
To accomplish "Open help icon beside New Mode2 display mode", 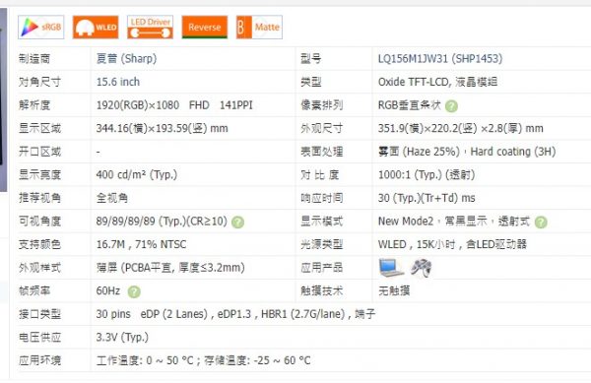I will coord(541,223).
